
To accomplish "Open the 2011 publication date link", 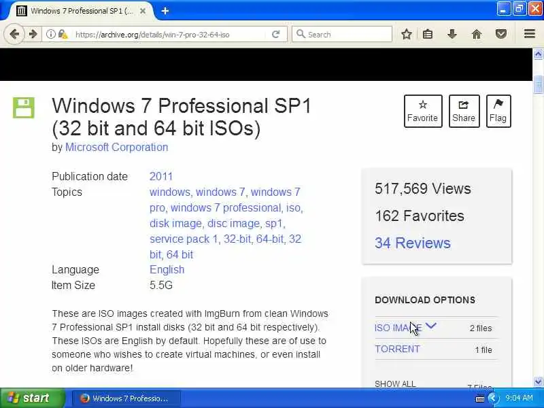I will pos(161,176).
